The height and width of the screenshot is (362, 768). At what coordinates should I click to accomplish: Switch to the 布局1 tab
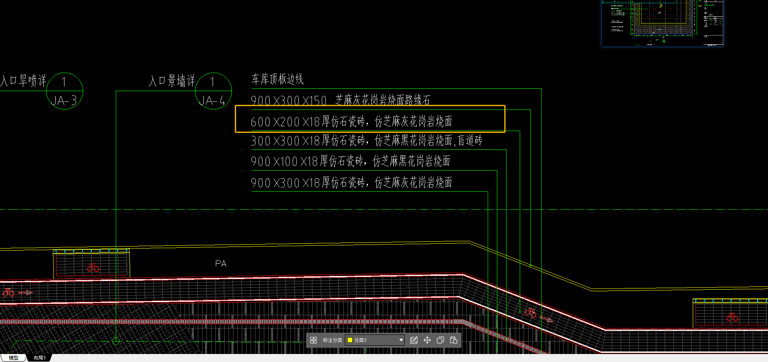(x=39, y=358)
